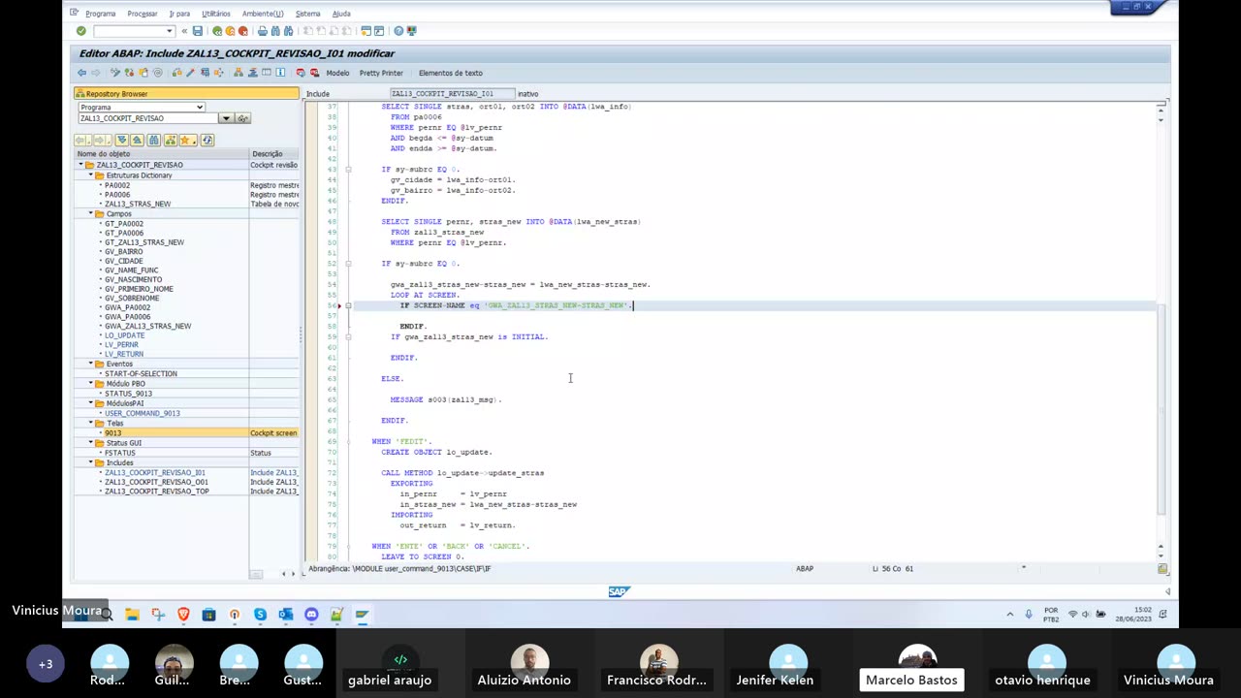The width and height of the screenshot is (1241, 698).
Task: Select LO_UPDATE field in tree
Action: (125, 335)
